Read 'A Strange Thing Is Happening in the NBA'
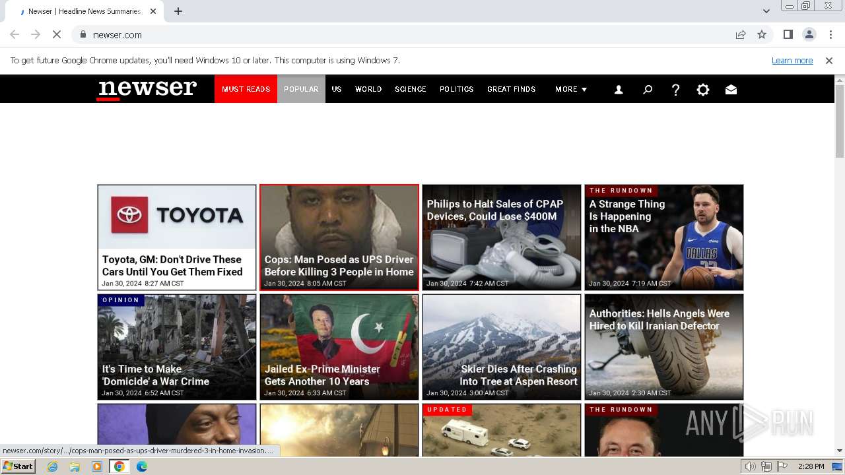 point(664,237)
